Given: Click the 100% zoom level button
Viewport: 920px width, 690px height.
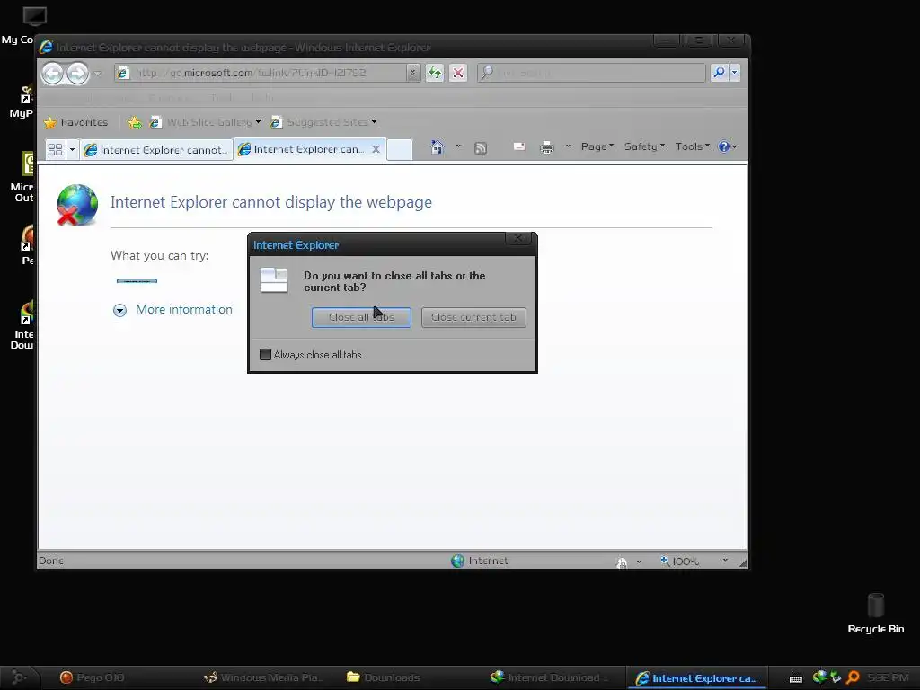Looking at the screenshot, I should point(680,562).
